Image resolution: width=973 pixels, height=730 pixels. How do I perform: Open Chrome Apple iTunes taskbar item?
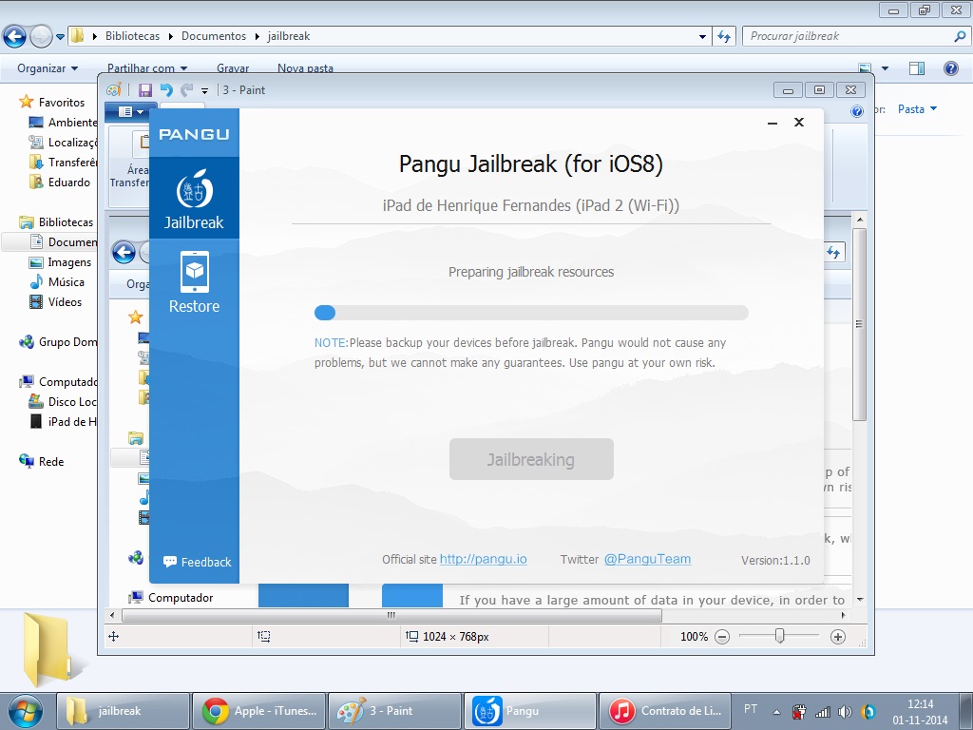pyautogui.click(x=259, y=711)
